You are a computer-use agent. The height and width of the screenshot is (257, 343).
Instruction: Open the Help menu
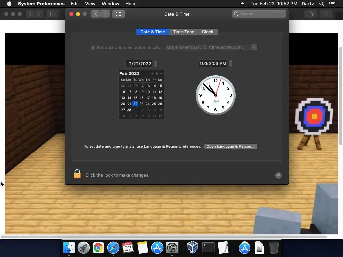click(130, 4)
